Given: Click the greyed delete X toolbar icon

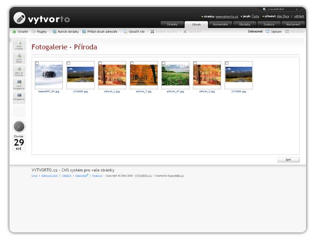Looking at the screenshot, I should pos(185,32).
